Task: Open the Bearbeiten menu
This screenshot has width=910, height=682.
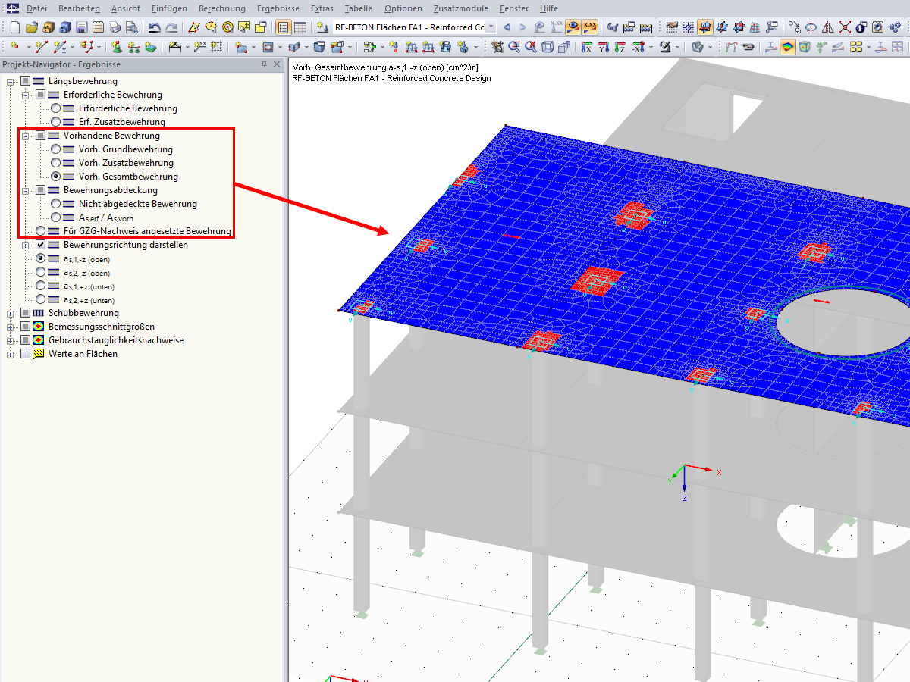Action: [x=80, y=8]
